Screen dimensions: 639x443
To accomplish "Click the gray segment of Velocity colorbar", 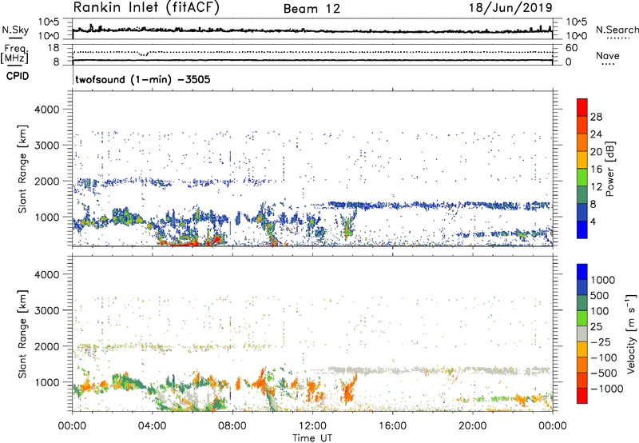I will pyautogui.click(x=582, y=334).
